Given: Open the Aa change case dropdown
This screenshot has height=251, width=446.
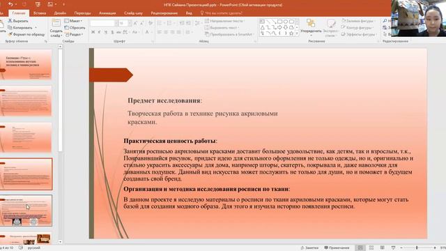Looking at the screenshot, I should click(135, 32).
